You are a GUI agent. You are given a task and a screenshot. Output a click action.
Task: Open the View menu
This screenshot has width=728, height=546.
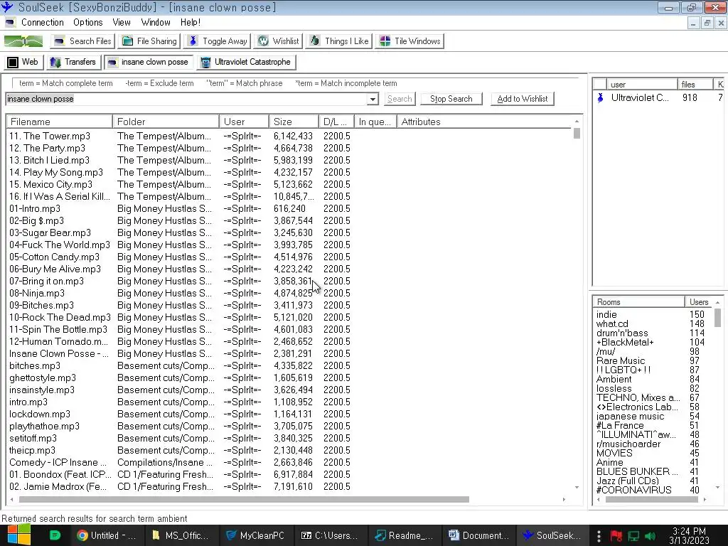121,22
